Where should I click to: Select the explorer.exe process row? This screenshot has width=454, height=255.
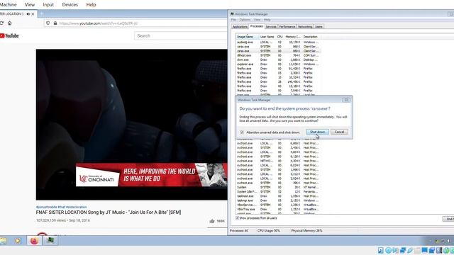tap(278, 64)
